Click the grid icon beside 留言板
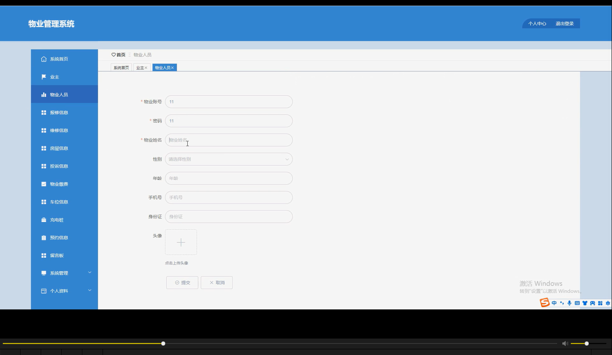612x355 pixels. point(44,255)
